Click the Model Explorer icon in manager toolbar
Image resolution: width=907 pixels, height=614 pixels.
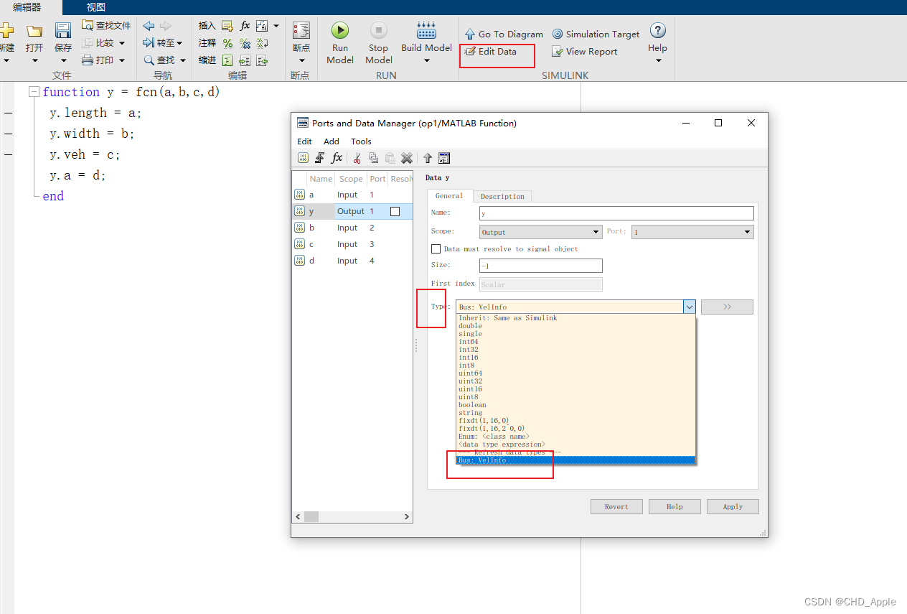click(444, 158)
